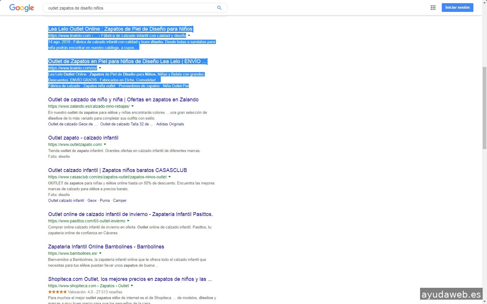Open dropdown arrow beside shopiteca.com URL
This screenshot has height=304, width=487.
coord(132,286)
